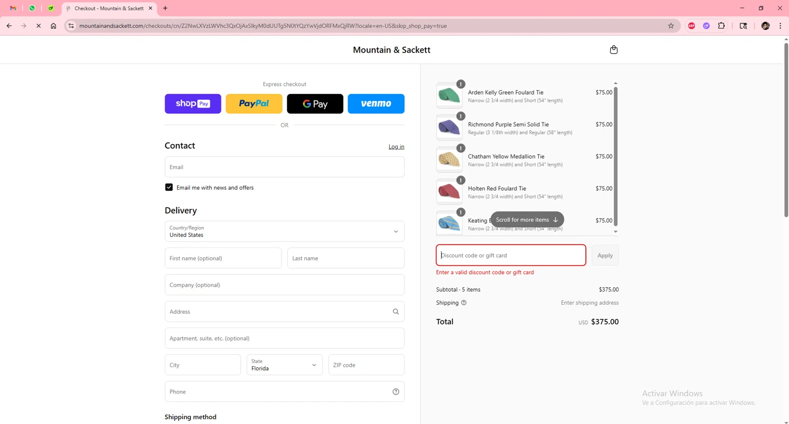Open Chrome's three-dot menu
Screen dimensions: 789x424
click(x=780, y=26)
